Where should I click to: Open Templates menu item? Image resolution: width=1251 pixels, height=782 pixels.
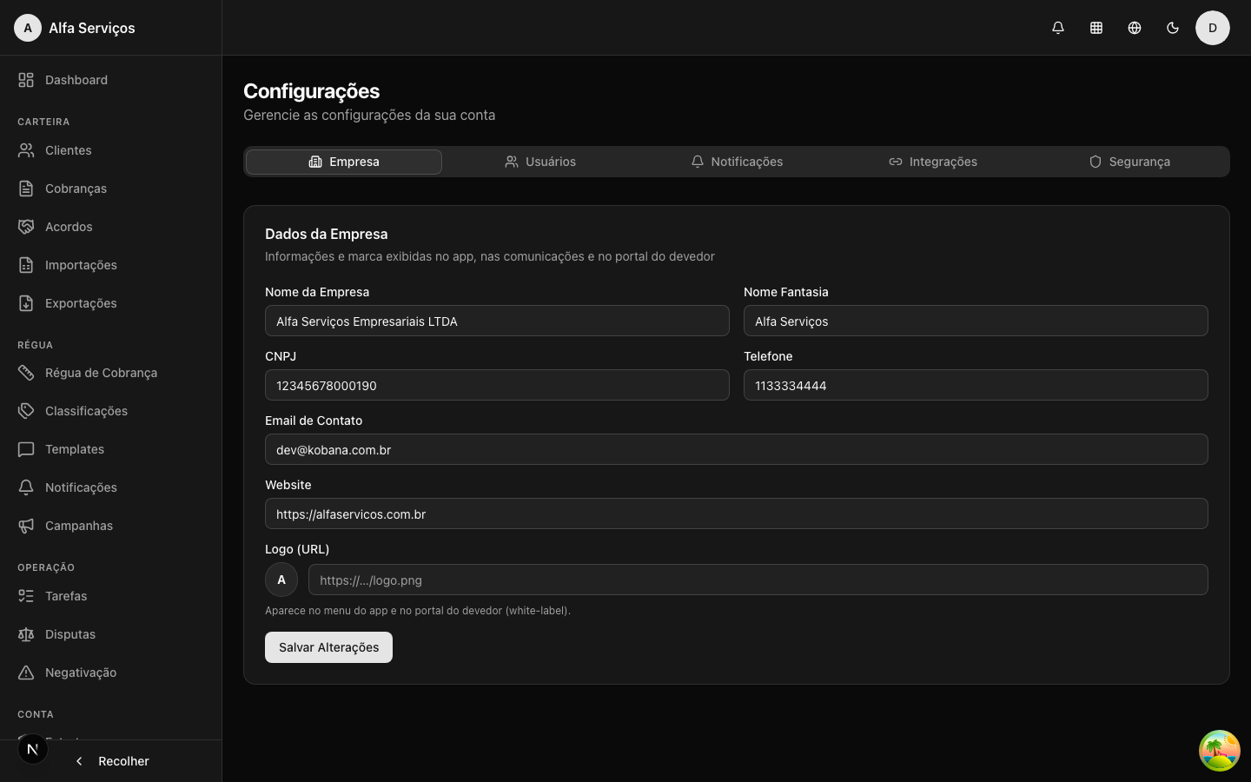click(x=111, y=449)
